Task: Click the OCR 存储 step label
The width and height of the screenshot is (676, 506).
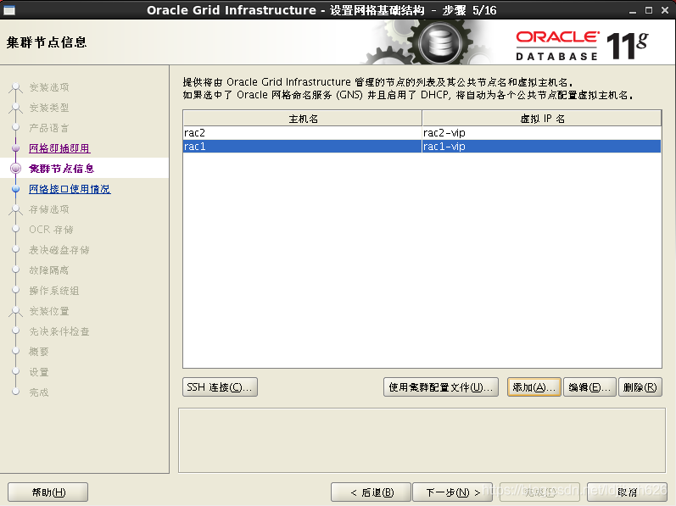Action: point(51,230)
